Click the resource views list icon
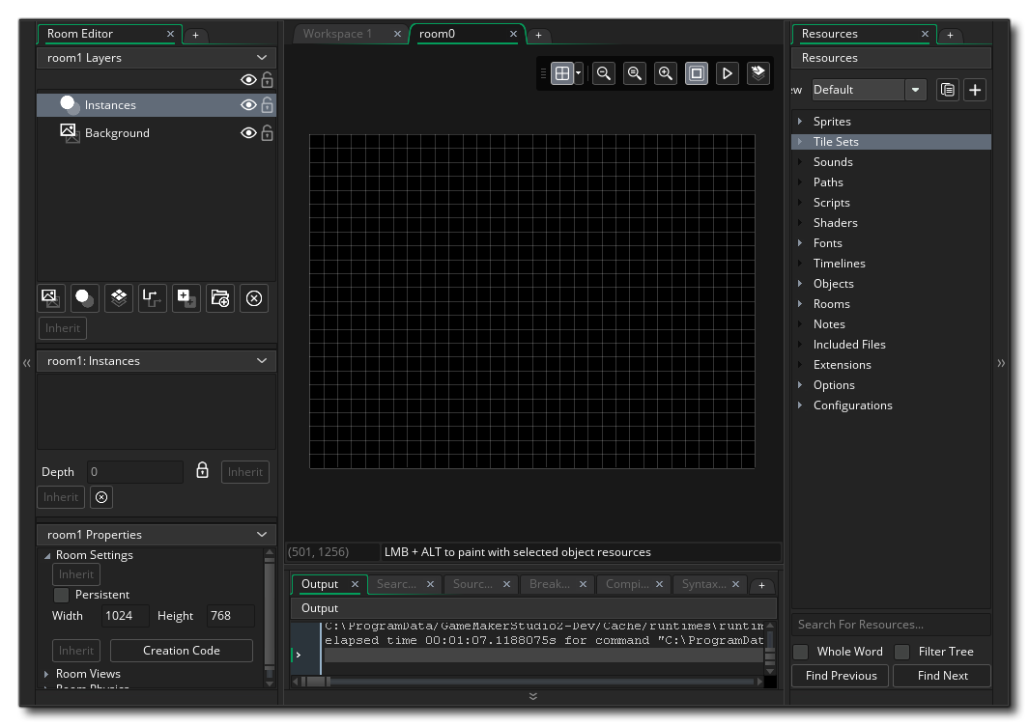Viewport: 1029px width, 726px height. [947, 90]
